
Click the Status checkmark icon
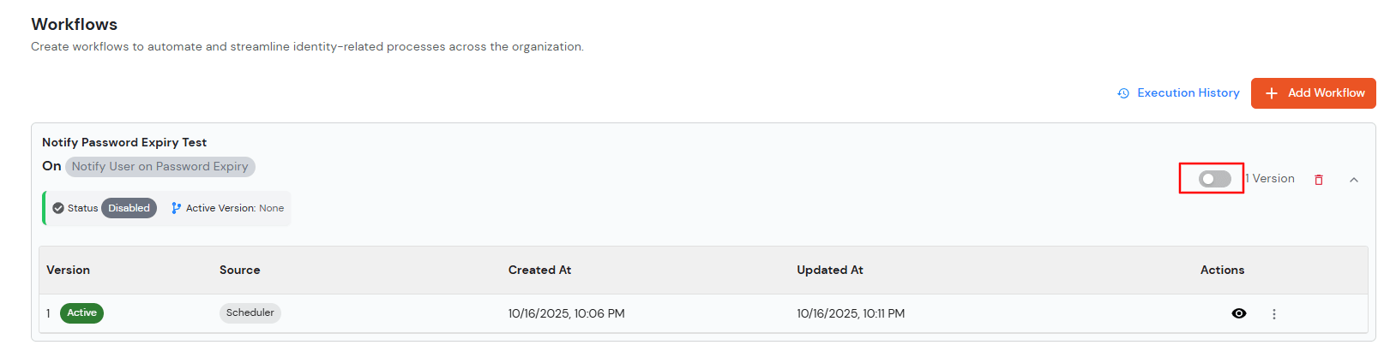[x=58, y=208]
